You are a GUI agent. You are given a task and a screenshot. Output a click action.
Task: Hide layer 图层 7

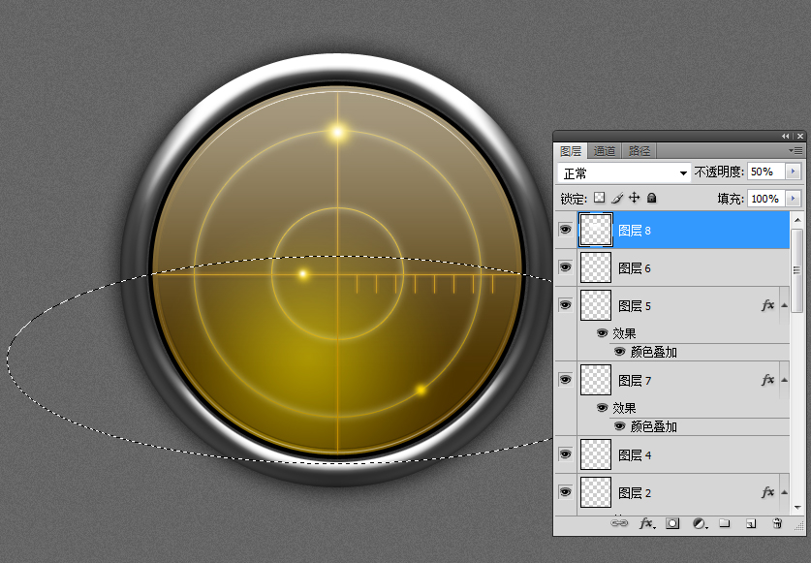[x=565, y=379]
